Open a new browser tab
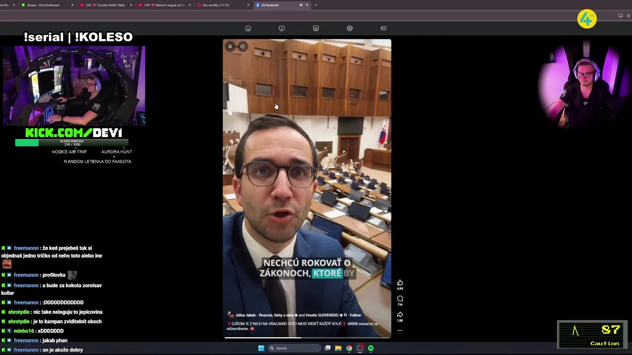This screenshot has width=632, height=355. click(316, 5)
